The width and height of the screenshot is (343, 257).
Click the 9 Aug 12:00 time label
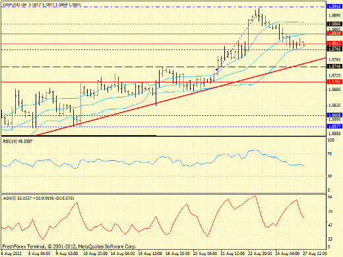(x=67, y=254)
